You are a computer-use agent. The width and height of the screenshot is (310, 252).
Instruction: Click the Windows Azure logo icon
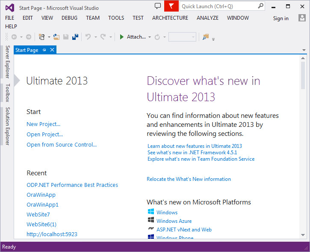[151, 220]
